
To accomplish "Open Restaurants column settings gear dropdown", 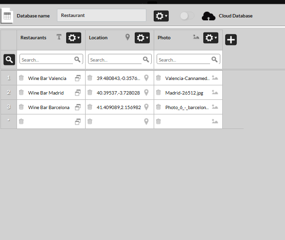I will coord(73,38).
